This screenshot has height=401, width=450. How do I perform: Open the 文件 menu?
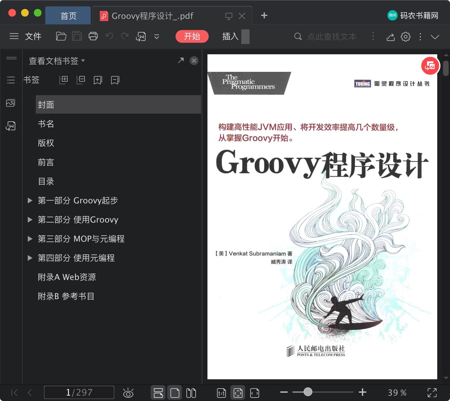tap(33, 36)
